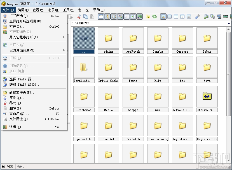The image size is (232, 170).
Task: Click '36 对象' in status bar
Action: pos(7,167)
